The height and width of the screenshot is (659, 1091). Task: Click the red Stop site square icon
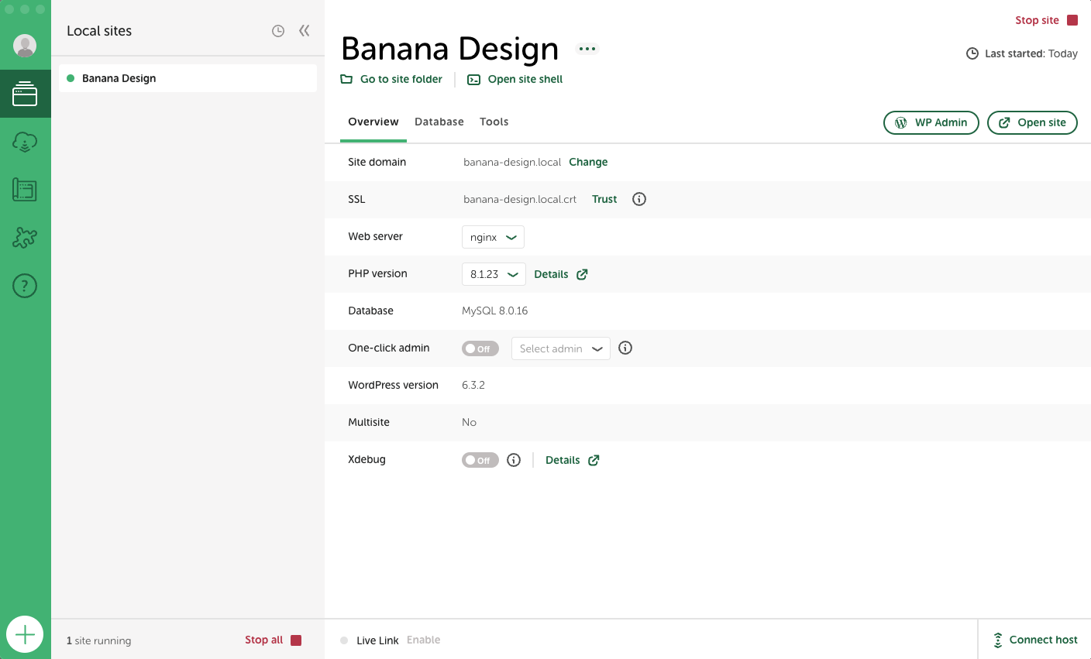click(x=1072, y=20)
